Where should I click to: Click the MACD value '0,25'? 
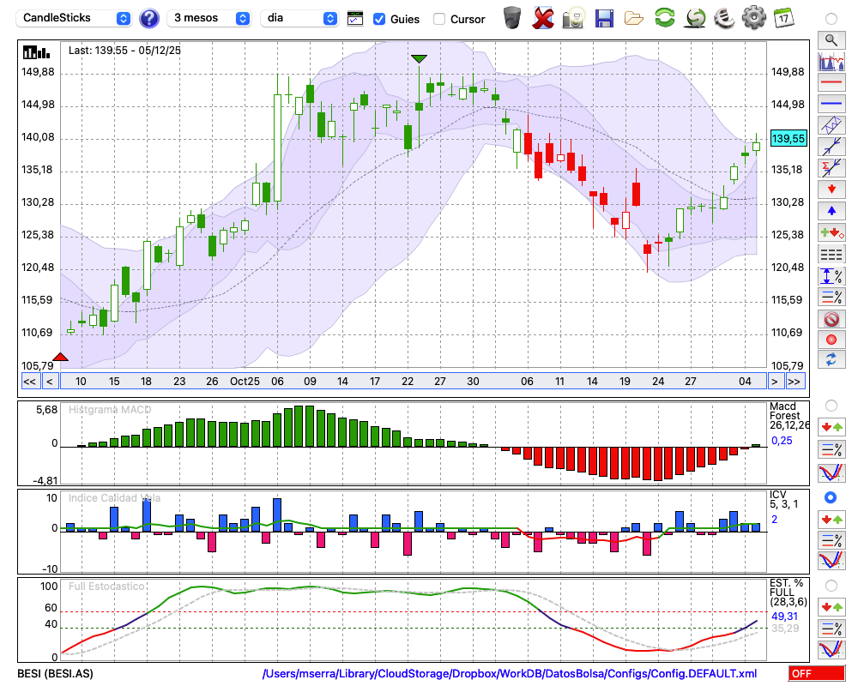(782, 441)
